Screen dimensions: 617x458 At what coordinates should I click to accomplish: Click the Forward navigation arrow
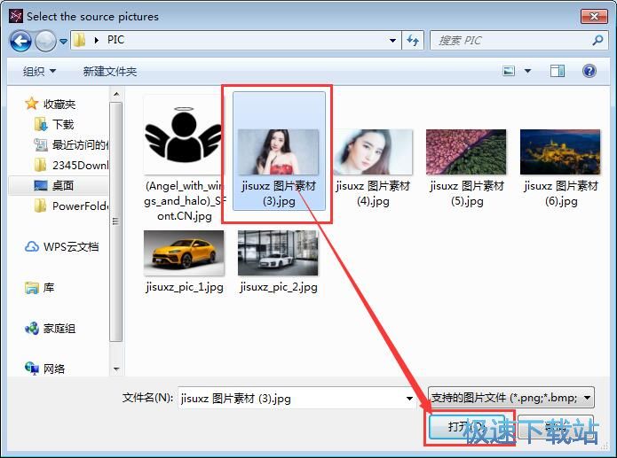click(45, 41)
